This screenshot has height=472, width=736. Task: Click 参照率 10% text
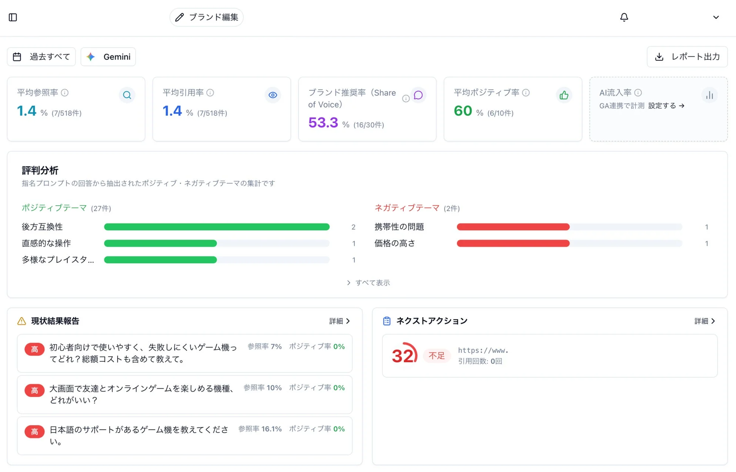[263, 388]
